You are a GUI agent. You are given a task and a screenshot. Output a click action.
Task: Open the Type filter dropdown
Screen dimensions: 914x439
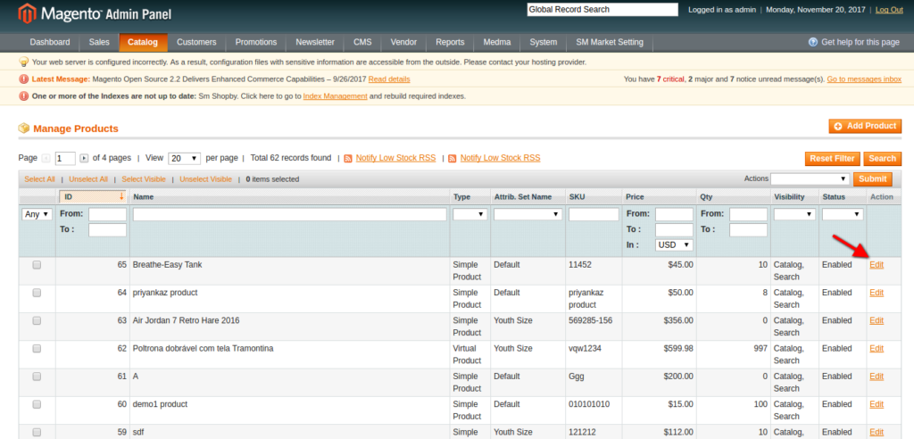pyautogui.click(x=470, y=214)
